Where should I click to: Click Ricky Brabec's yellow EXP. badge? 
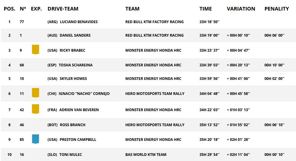coord(36,49)
